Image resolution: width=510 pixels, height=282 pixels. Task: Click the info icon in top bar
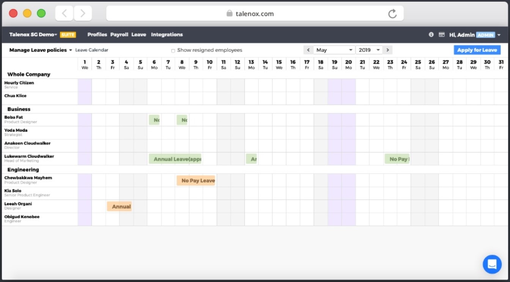431,35
